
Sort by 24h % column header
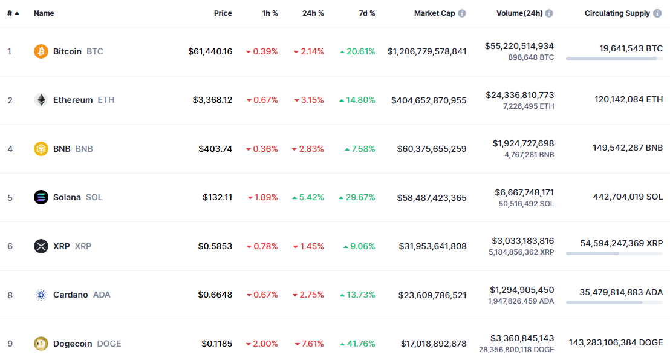(x=313, y=13)
